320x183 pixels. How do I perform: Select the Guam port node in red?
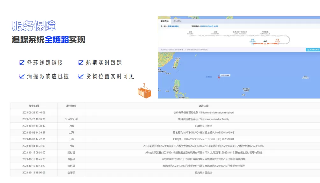(278, 44)
